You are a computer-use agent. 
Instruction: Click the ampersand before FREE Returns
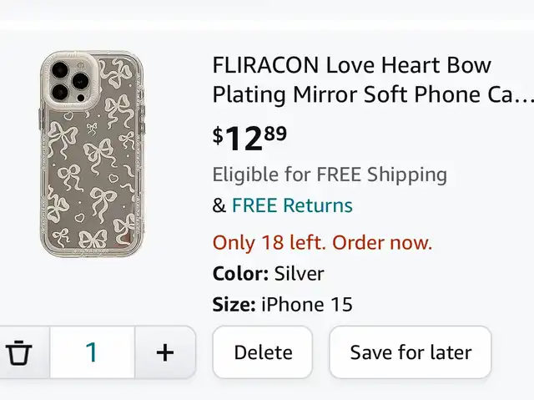point(219,205)
